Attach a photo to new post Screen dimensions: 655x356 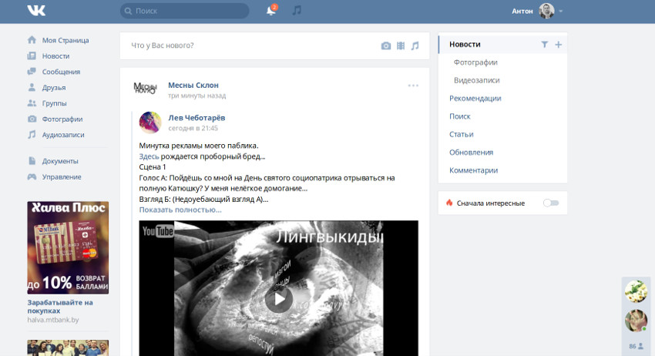click(386, 45)
